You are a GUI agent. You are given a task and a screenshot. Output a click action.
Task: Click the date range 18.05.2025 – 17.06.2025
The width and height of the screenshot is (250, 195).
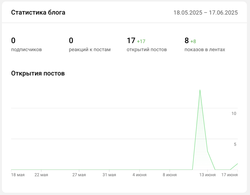(x=206, y=12)
